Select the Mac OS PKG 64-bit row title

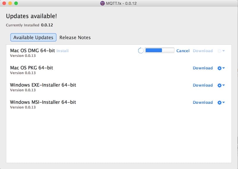(x=31, y=68)
